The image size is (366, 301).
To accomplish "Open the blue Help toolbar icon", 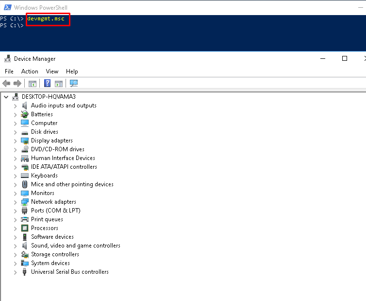I will pos(48,83).
